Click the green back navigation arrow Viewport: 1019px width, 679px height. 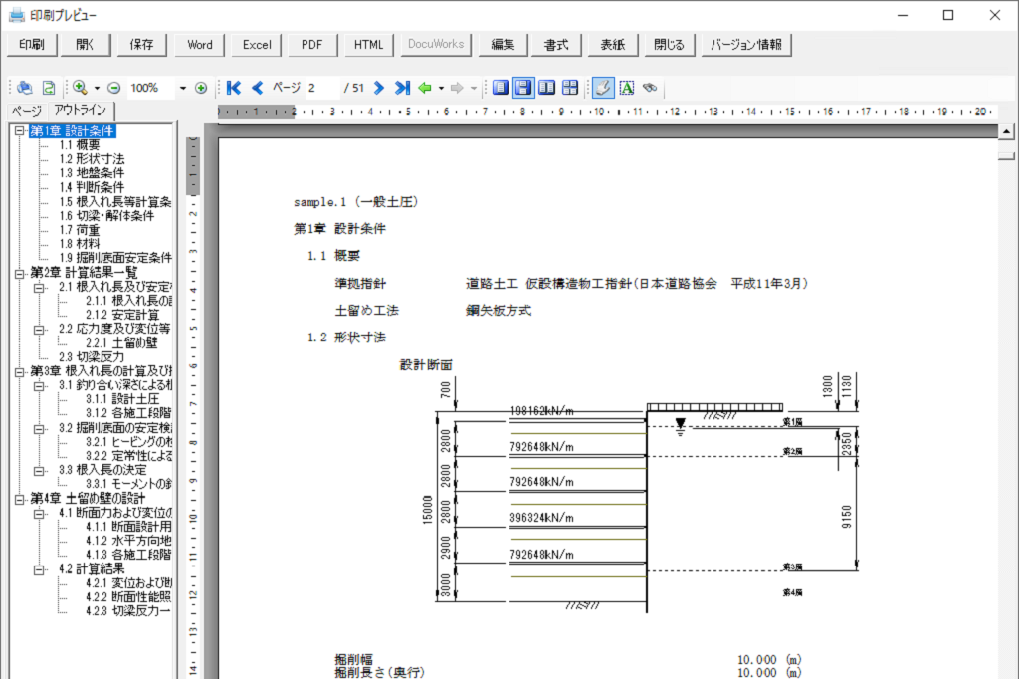(425, 88)
